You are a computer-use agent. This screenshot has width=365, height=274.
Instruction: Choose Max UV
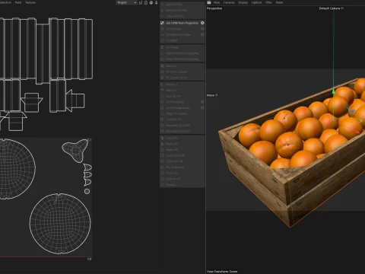182,66
